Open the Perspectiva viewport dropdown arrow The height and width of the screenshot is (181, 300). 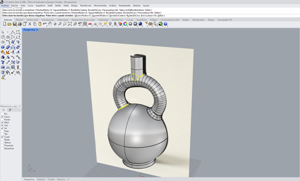click(37, 30)
